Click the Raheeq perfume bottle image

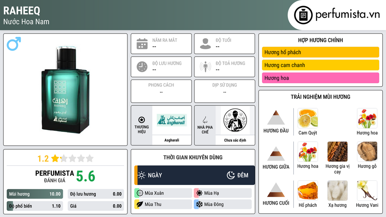[x=66, y=90]
